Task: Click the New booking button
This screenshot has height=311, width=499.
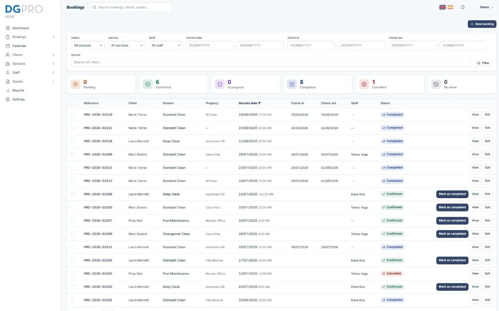Action: click(482, 24)
